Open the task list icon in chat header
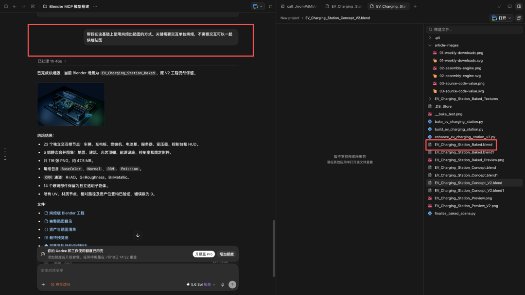 (x=271, y=6)
